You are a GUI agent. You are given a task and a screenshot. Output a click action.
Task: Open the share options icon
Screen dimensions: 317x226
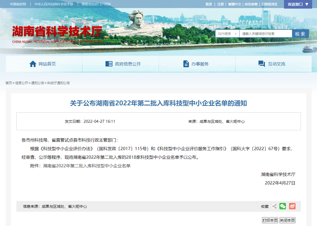click(x=274, y=206)
